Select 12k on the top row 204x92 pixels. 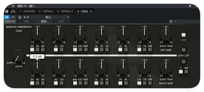click(139, 50)
